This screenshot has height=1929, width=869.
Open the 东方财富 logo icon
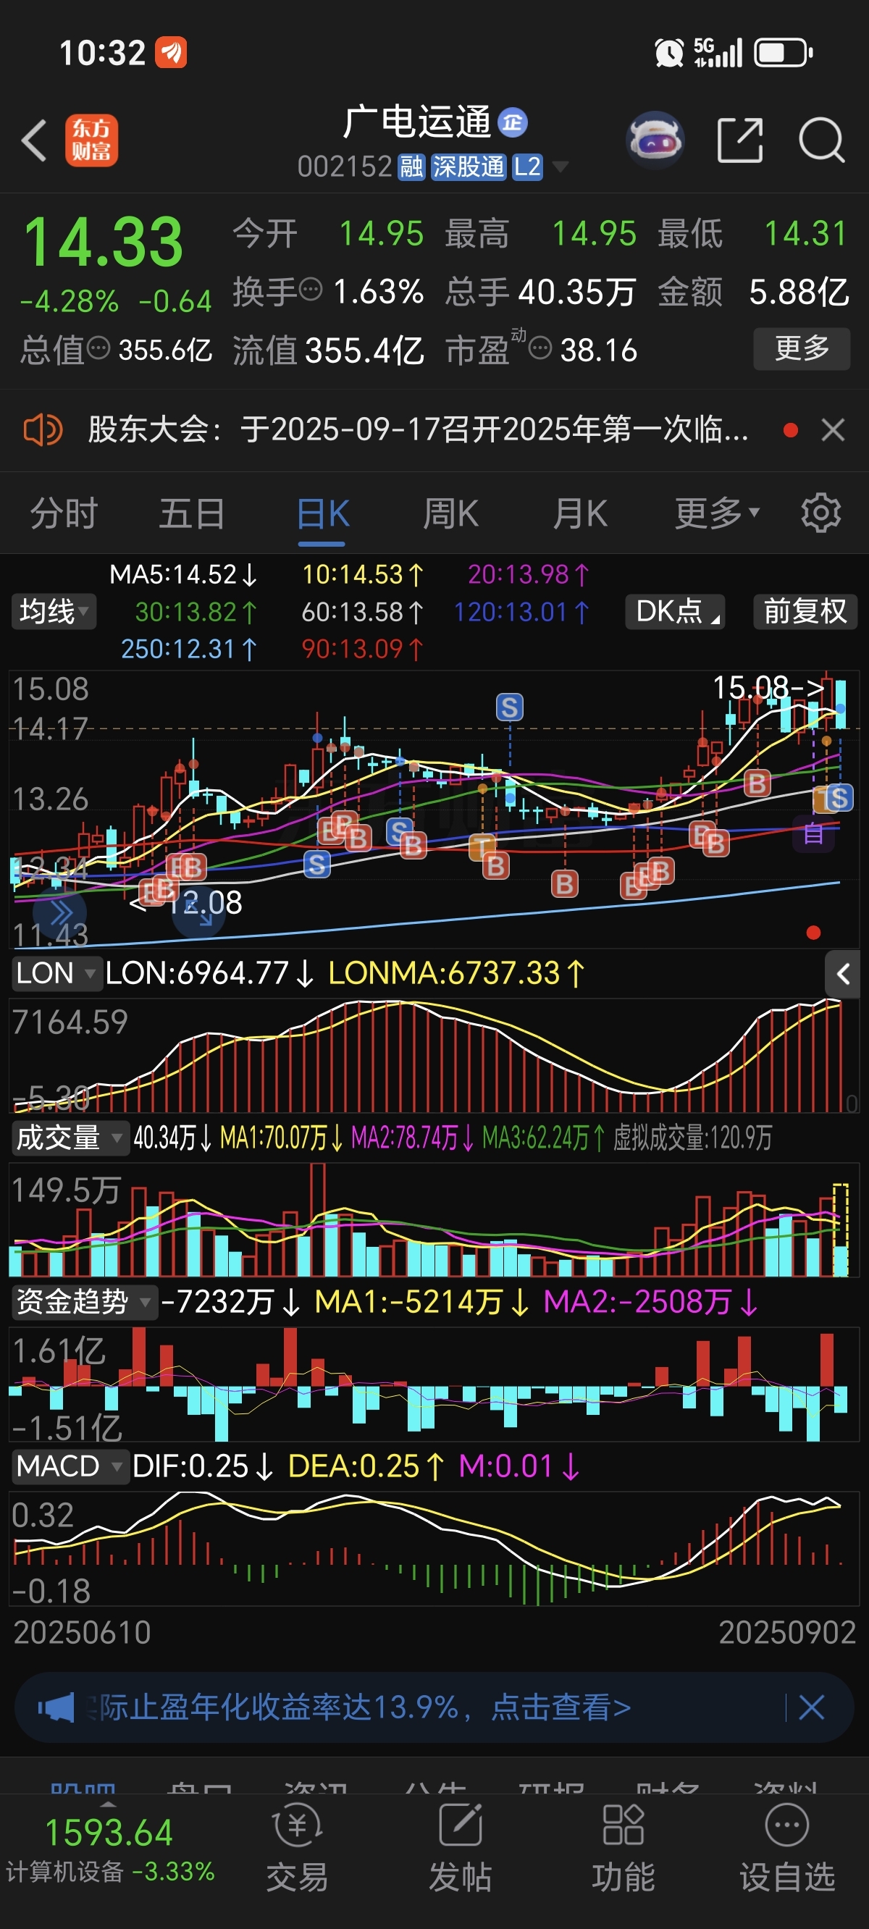pyautogui.click(x=91, y=140)
